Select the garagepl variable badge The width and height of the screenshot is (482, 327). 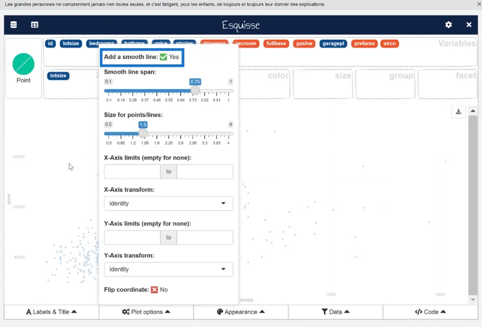click(x=333, y=43)
